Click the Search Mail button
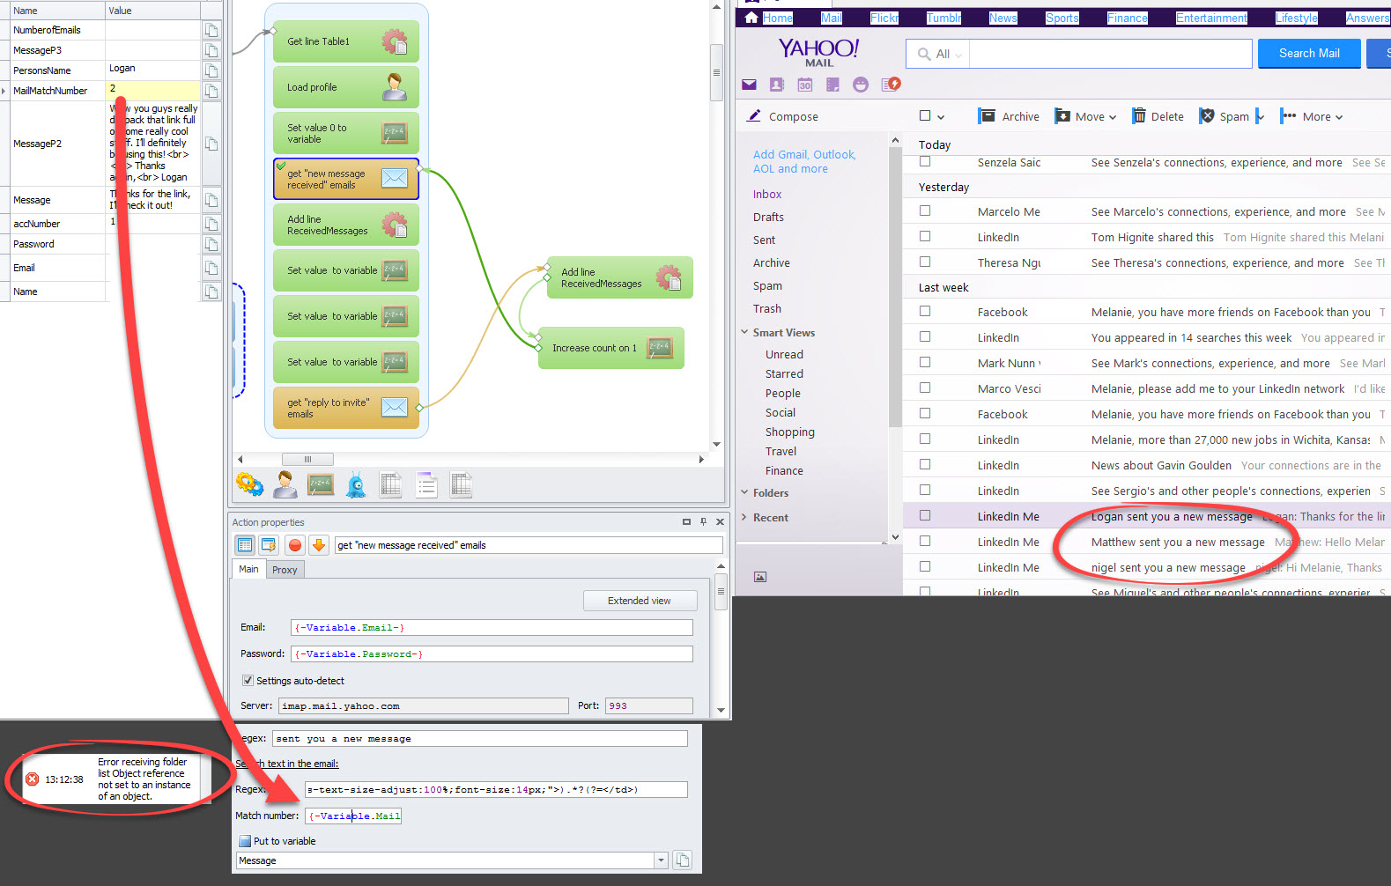1391x886 pixels. pyautogui.click(x=1309, y=54)
